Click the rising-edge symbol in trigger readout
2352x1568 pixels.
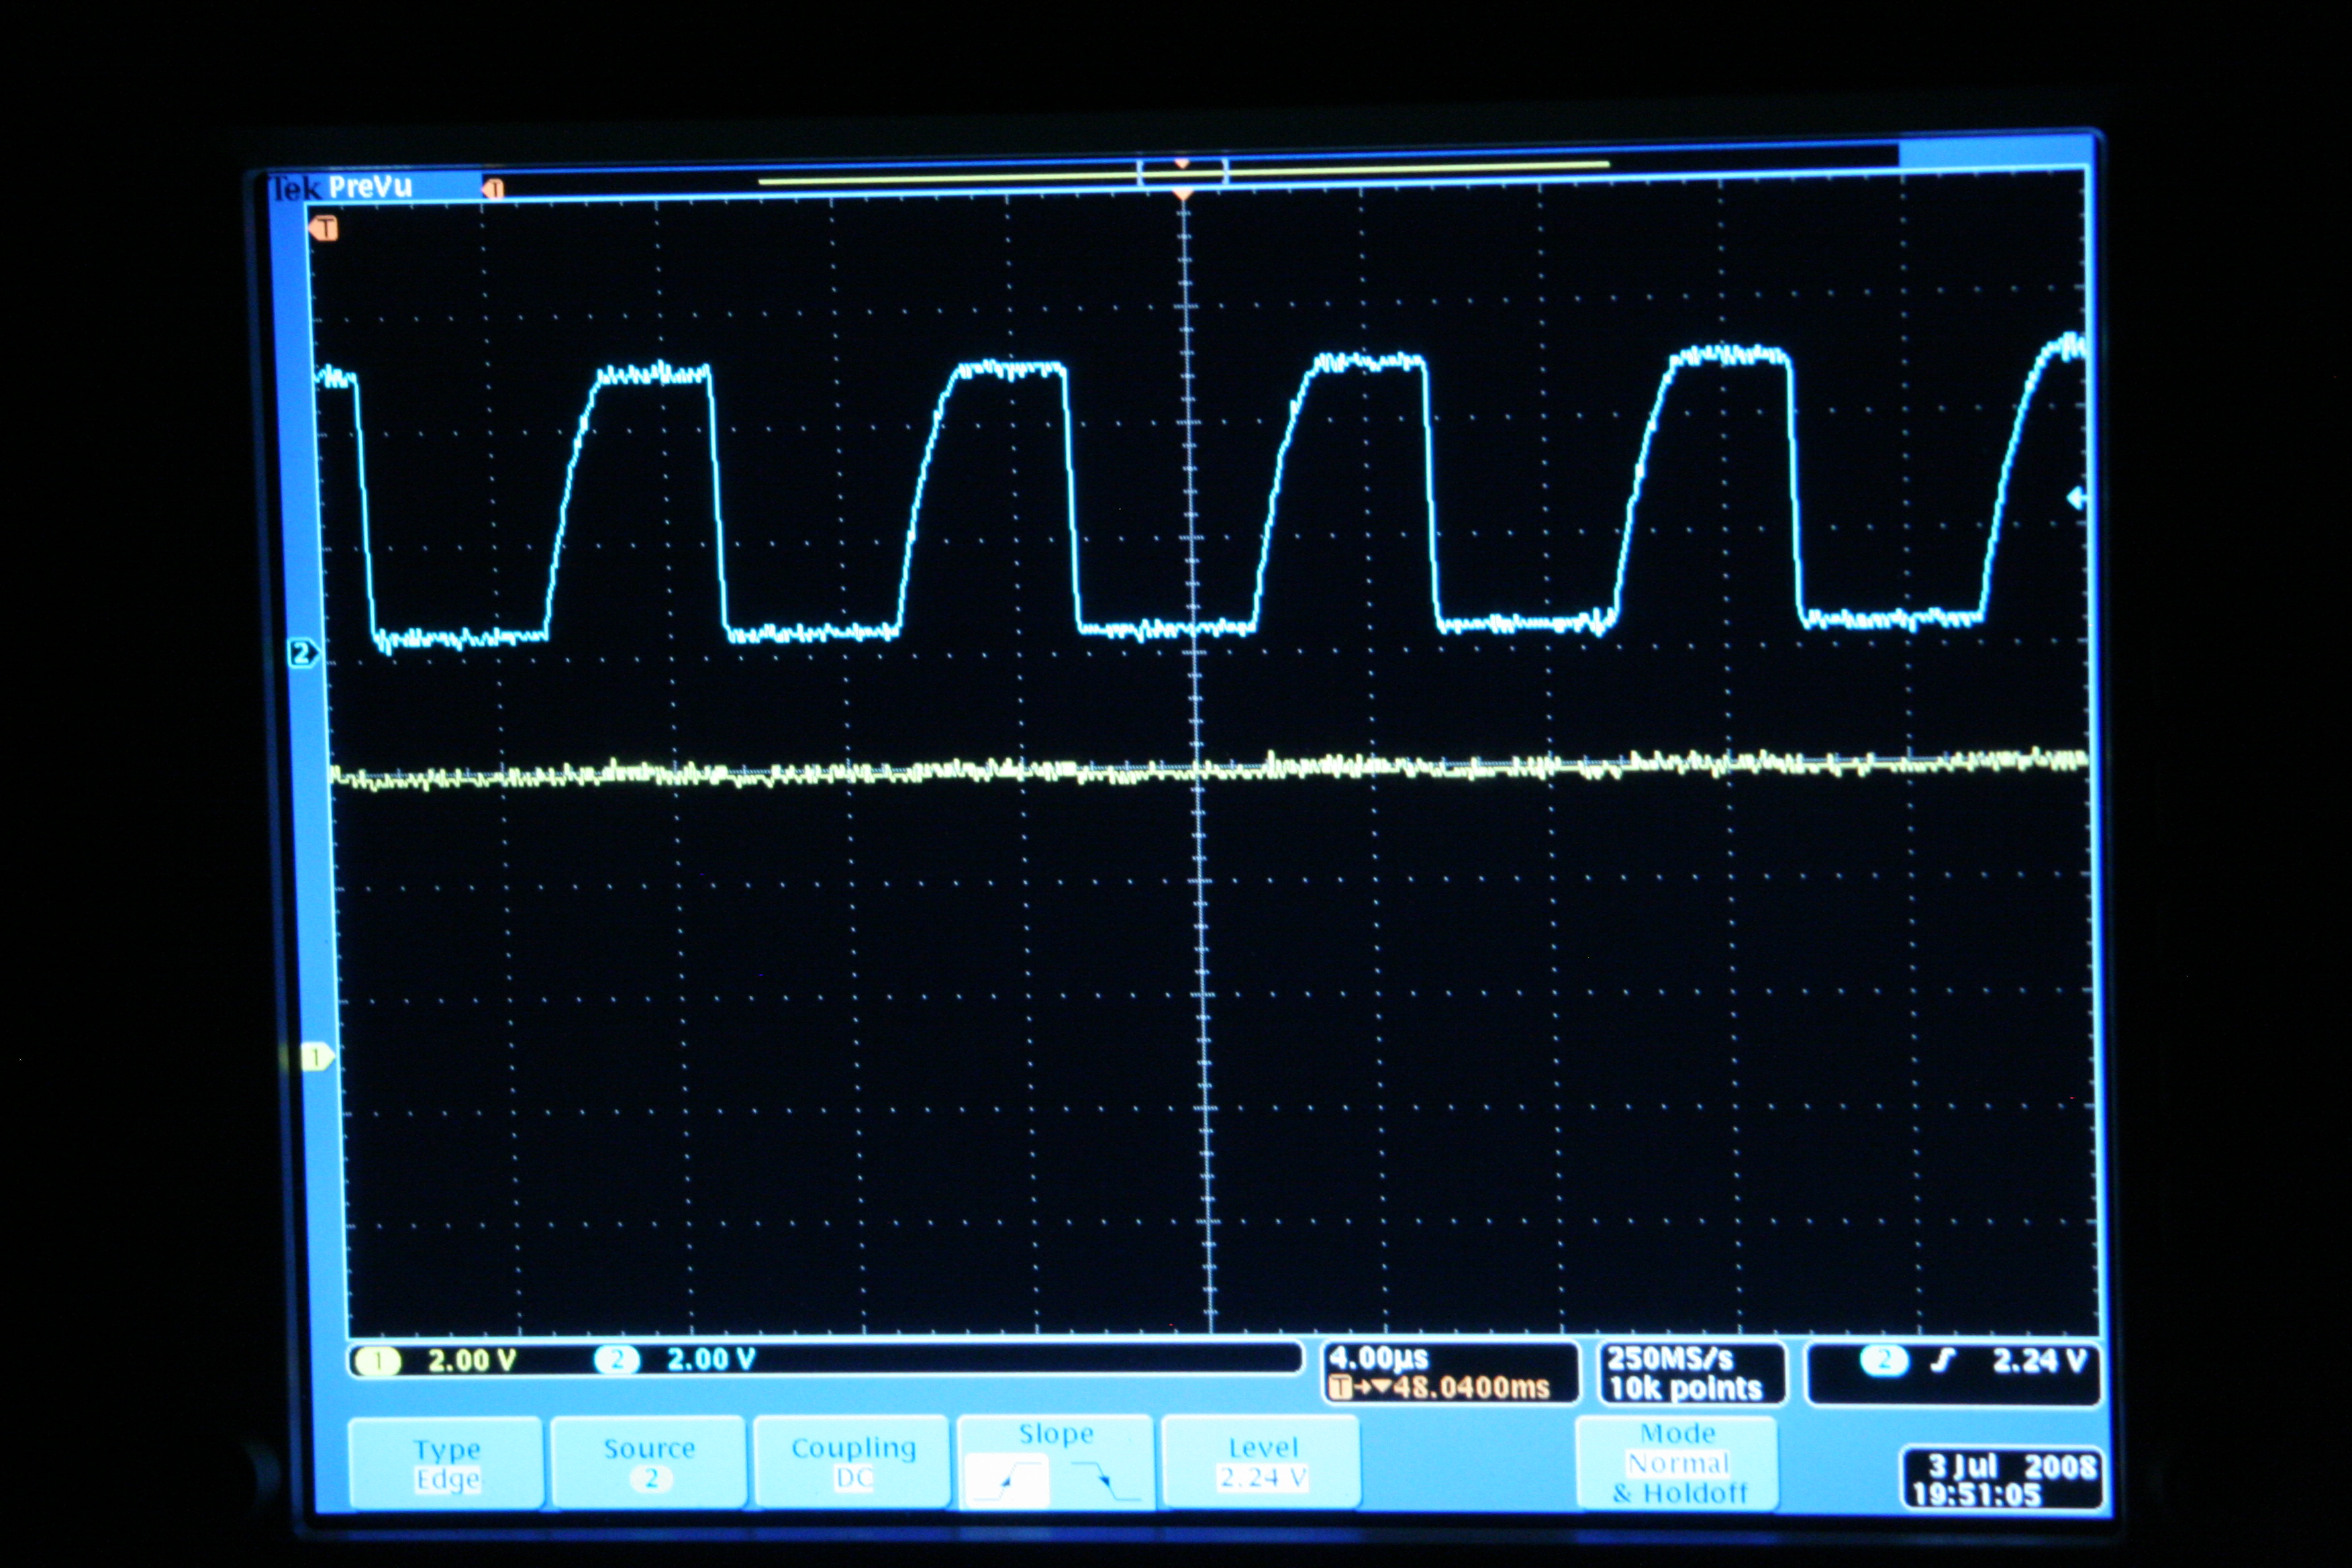[x=1943, y=1361]
